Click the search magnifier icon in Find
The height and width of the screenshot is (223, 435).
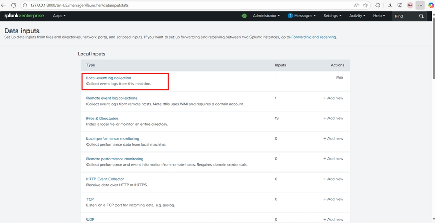point(421,16)
